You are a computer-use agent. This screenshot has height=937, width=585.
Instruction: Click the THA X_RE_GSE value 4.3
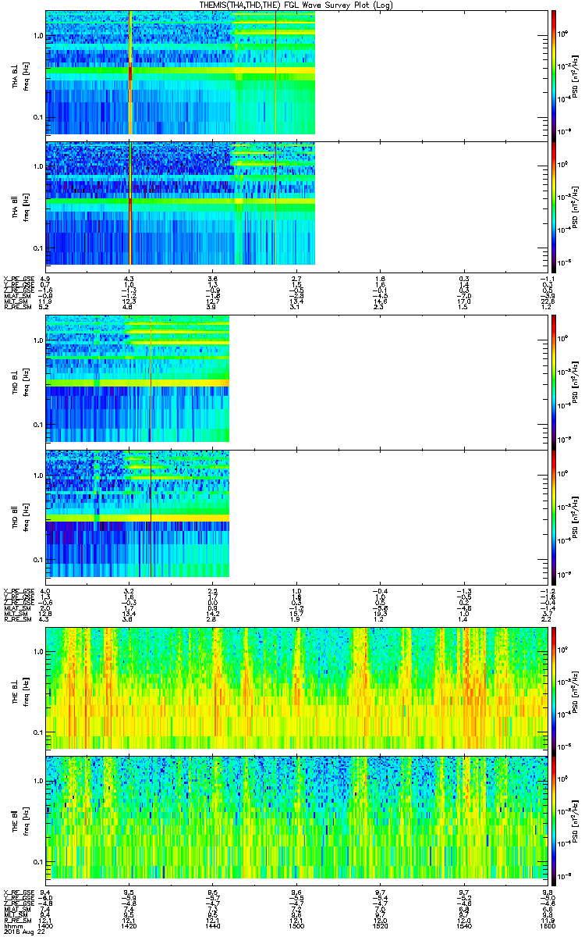pos(129,279)
